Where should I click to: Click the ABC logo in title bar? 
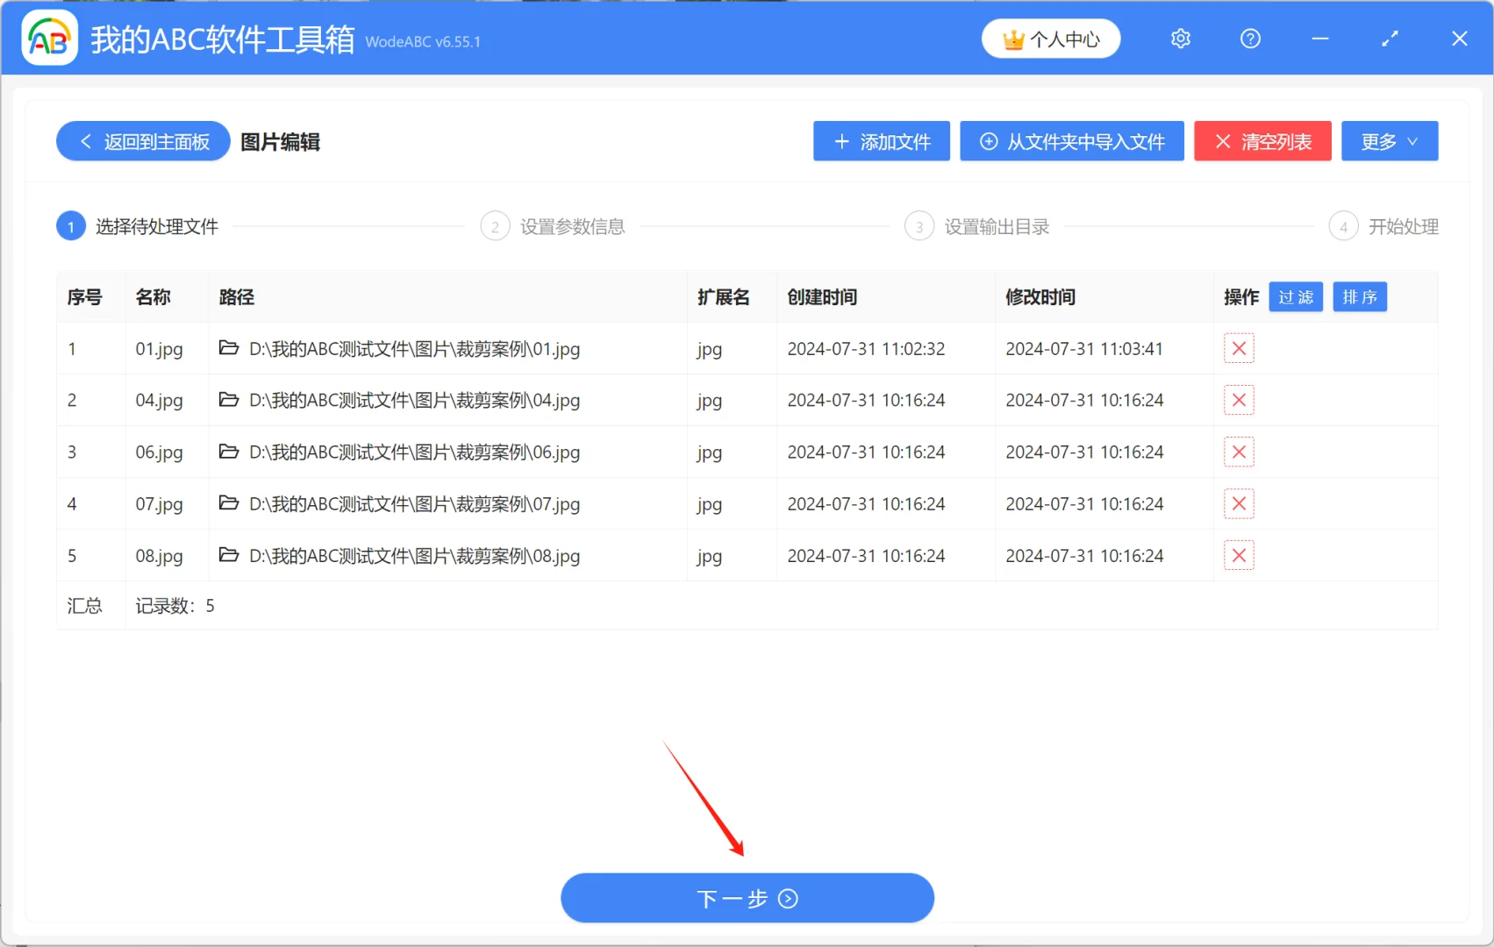[x=49, y=39]
